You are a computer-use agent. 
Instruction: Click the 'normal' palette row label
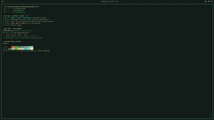(5, 47)
